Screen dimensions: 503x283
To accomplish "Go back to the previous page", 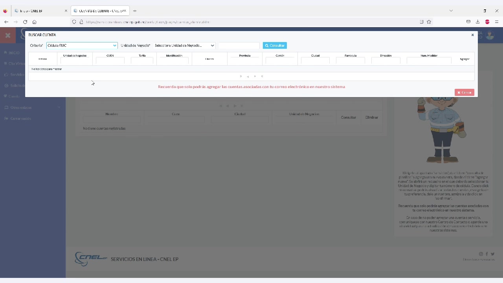I will (x=6, y=22).
